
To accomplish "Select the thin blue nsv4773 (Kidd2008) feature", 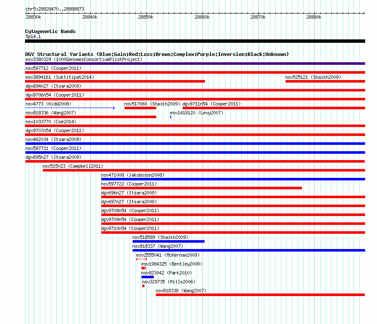I will (70, 108).
